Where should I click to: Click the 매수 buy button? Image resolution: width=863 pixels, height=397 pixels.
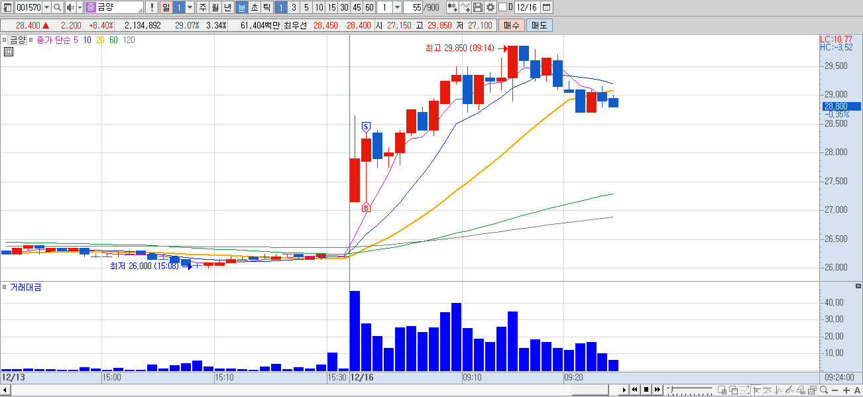click(x=511, y=25)
